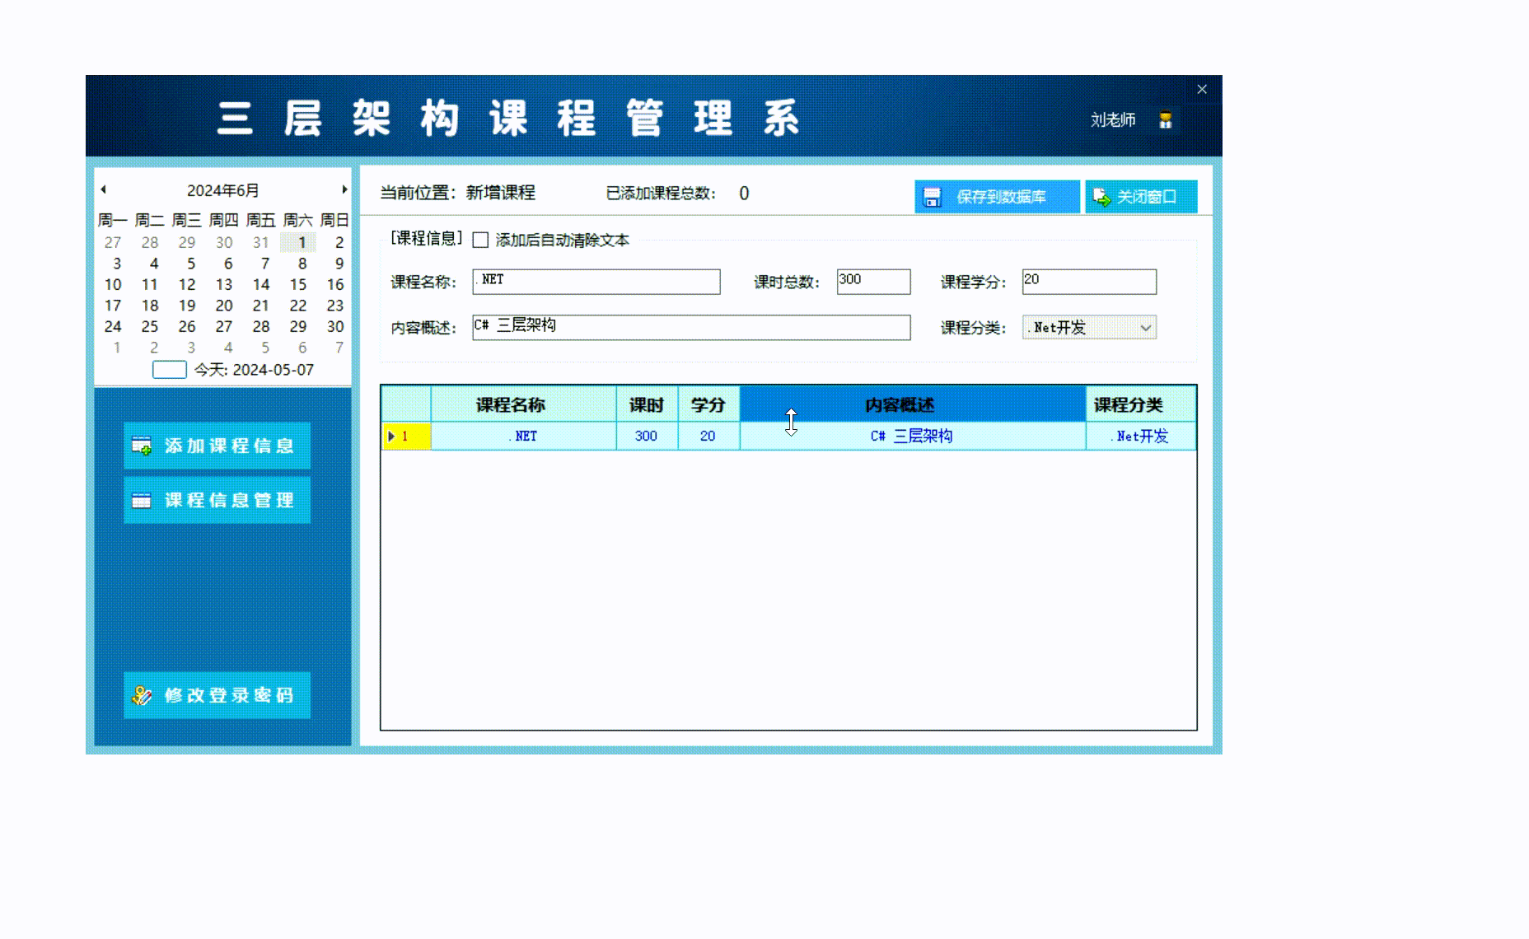Click the 内容概述 input field
1529x939 pixels.
coord(691,327)
